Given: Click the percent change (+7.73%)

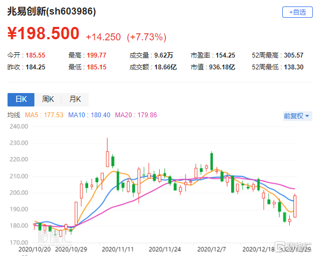Looking at the screenshot, I should [x=147, y=37].
